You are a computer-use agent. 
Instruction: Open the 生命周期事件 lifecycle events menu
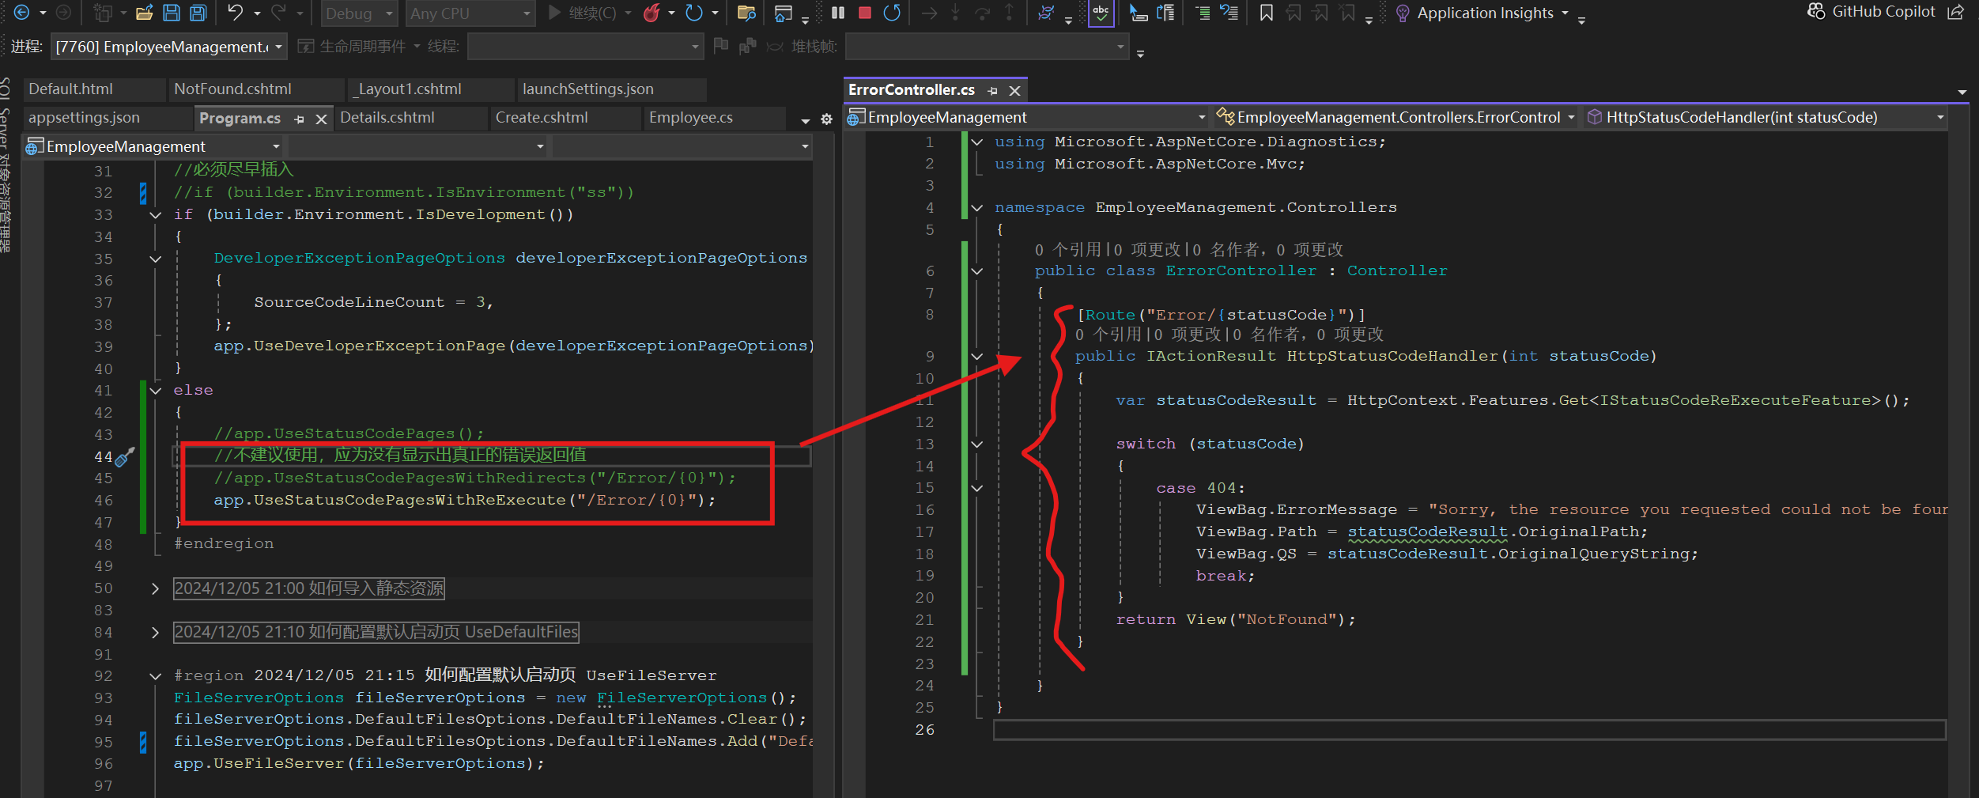(x=360, y=47)
